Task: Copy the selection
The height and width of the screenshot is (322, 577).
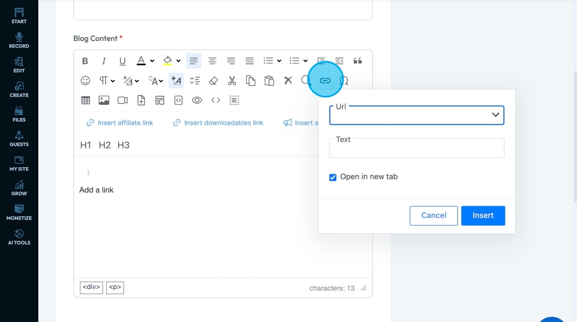Action: pos(250,80)
